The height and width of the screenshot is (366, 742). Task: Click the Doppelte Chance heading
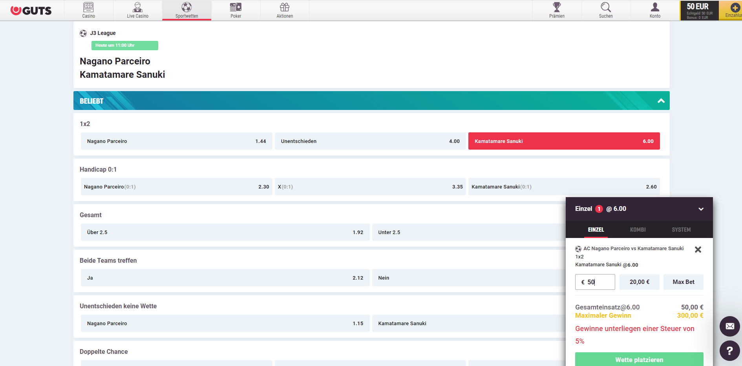[x=104, y=351]
